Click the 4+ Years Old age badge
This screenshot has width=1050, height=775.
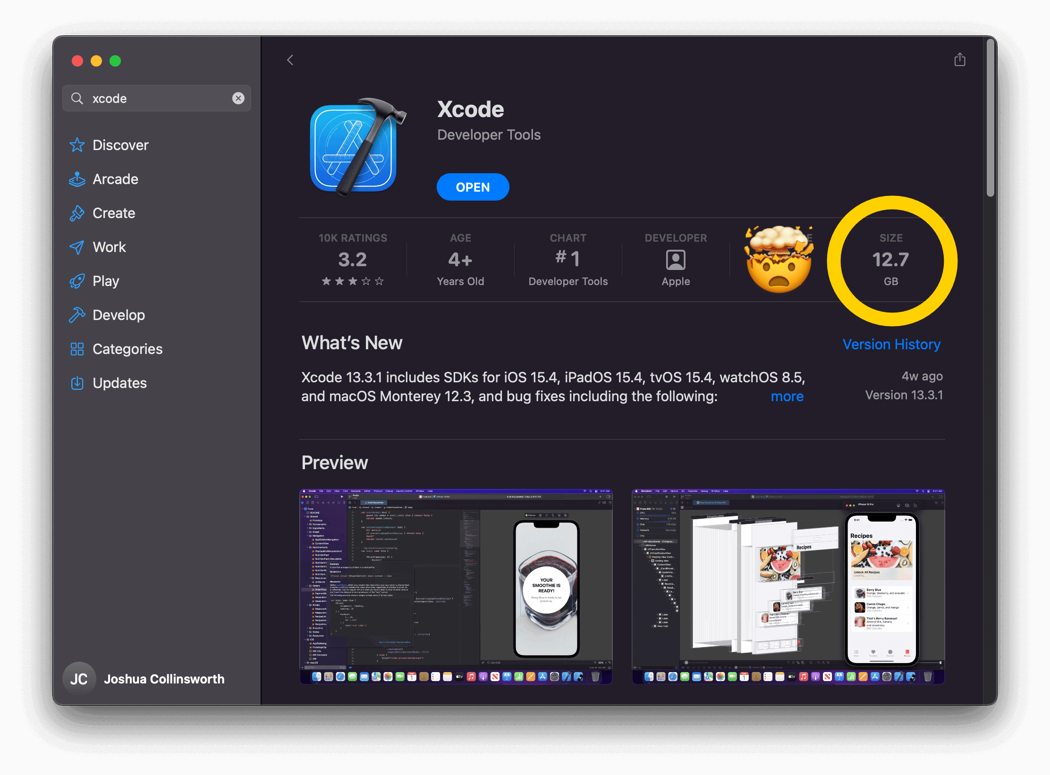click(460, 260)
